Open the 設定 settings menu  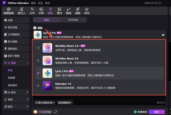pos(40,3)
